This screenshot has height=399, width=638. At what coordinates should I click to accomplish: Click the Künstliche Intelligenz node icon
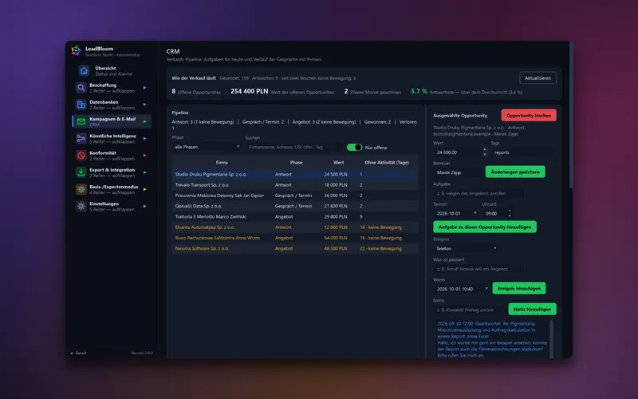(x=81, y=138)
